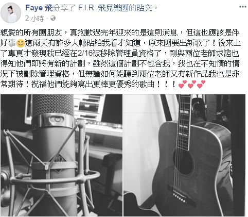Click the third pink hearts emoji

[x=201, y=84]
